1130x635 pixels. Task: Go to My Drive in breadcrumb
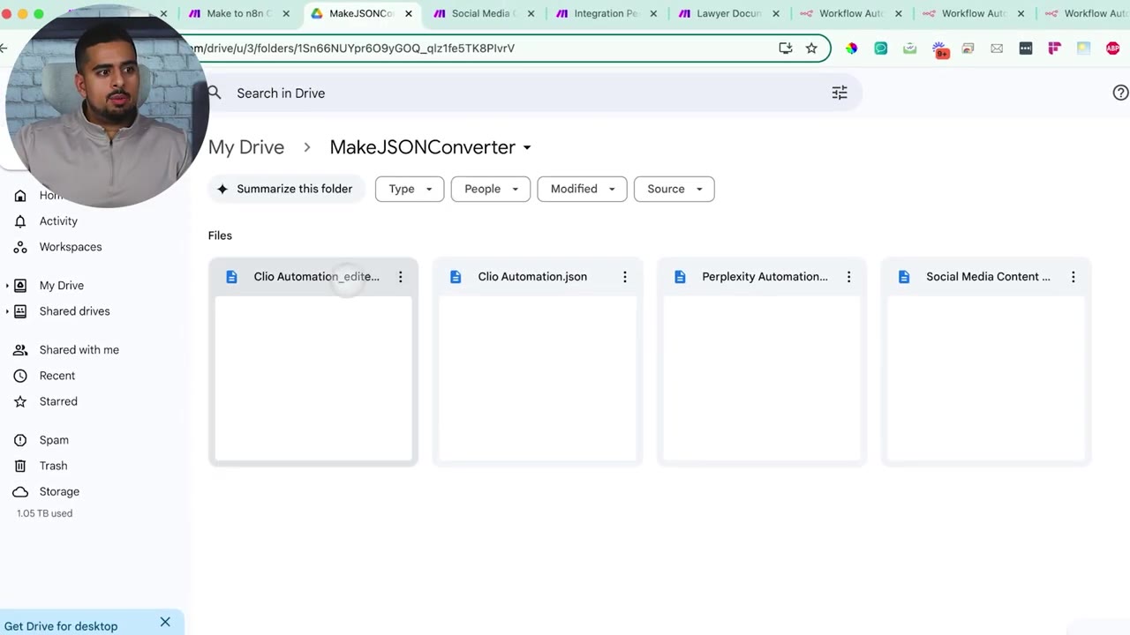pyautogui.click(x=246, y=147)
